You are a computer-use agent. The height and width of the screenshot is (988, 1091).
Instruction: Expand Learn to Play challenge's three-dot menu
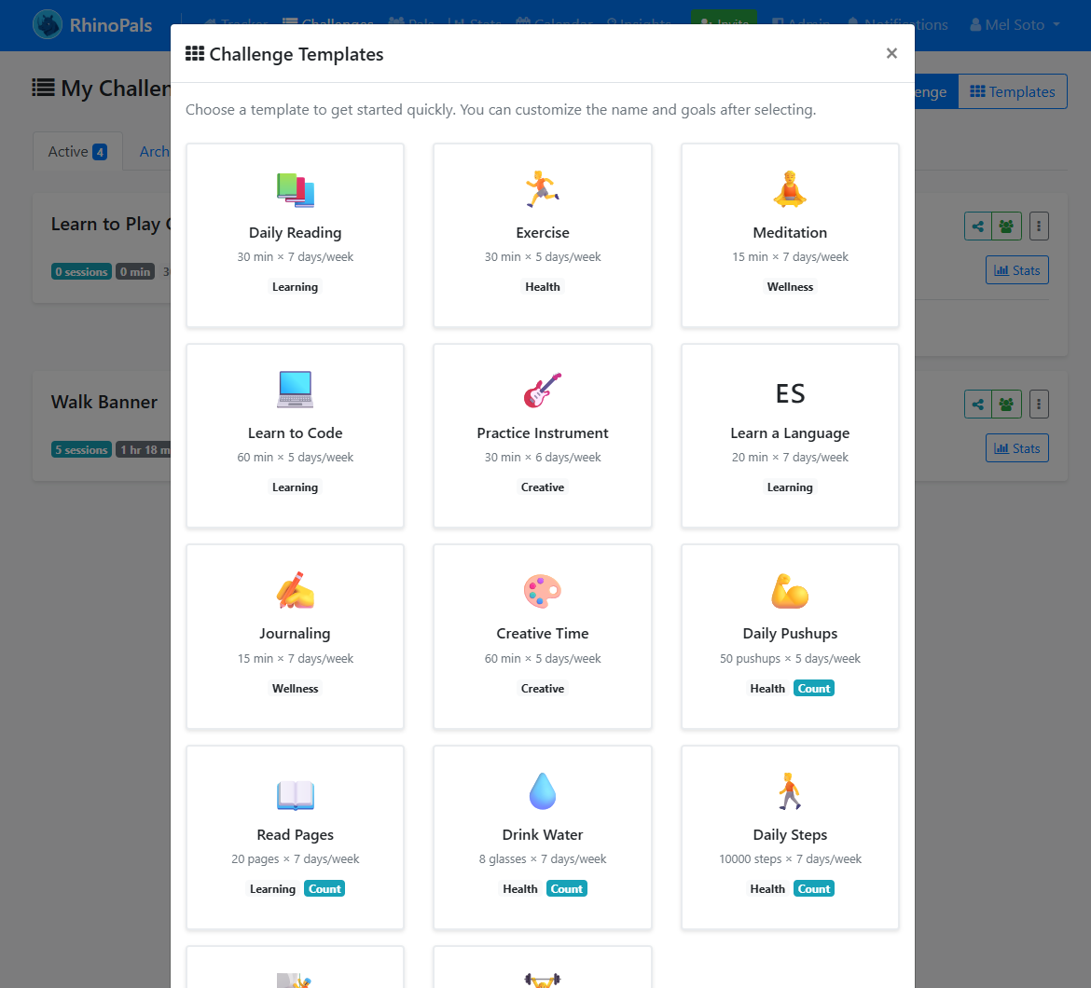[1040, 226]
